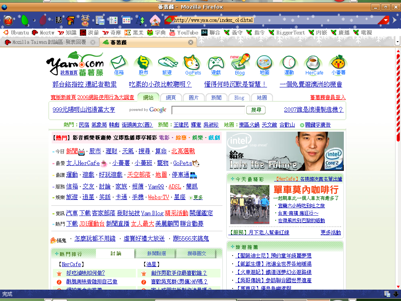Click the red vertical page scrollbar
The image size is (401, 301).
click(x=398, y=98)
